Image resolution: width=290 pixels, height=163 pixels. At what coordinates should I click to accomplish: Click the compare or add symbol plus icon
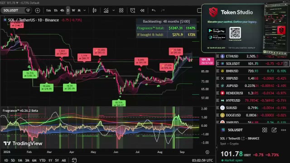[x=38, y=10]
